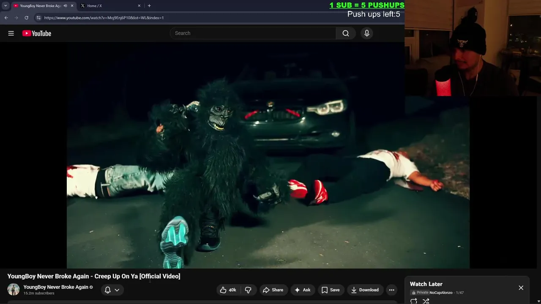Toggle the notification bell
The width and height of the screenshot is (541, 304).
pyautogui.click(x=108, y=290)
